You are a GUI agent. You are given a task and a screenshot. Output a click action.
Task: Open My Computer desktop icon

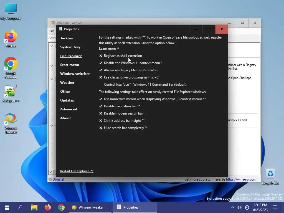[11, 12]
